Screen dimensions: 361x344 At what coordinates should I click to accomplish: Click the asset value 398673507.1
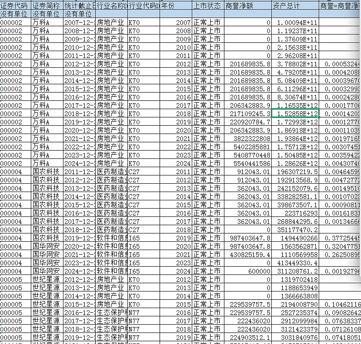(295, 205)
